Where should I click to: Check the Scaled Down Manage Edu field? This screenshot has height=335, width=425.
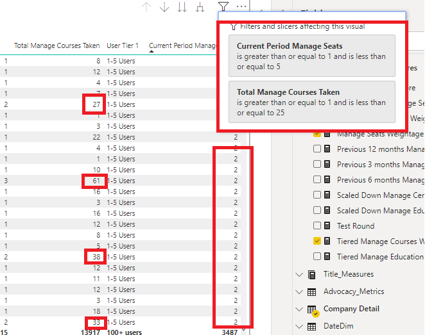pos(317,210)
